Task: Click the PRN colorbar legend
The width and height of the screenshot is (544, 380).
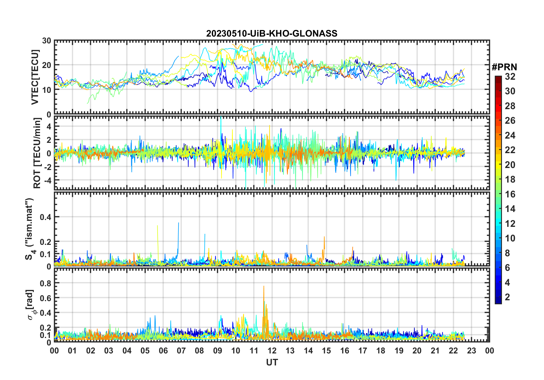Action: tap(498, 190)
